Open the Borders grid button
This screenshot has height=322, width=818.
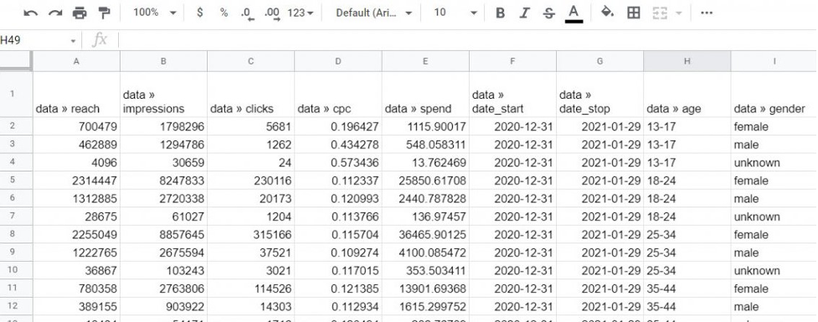[x=633, y=13]
